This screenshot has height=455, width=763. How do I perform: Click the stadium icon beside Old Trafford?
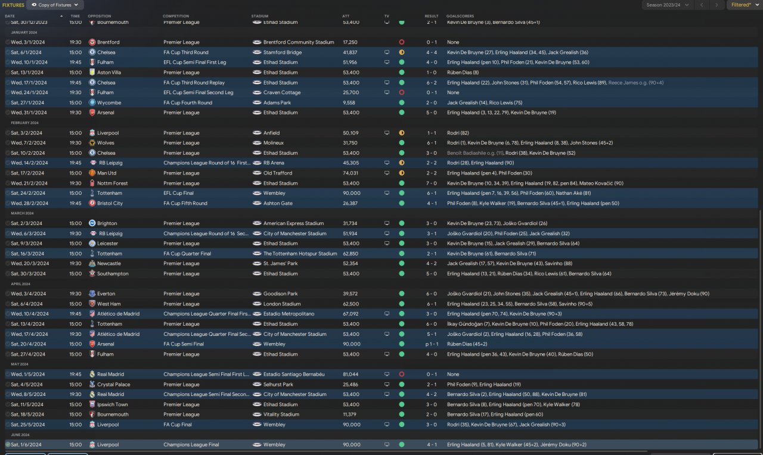[257, 173]
